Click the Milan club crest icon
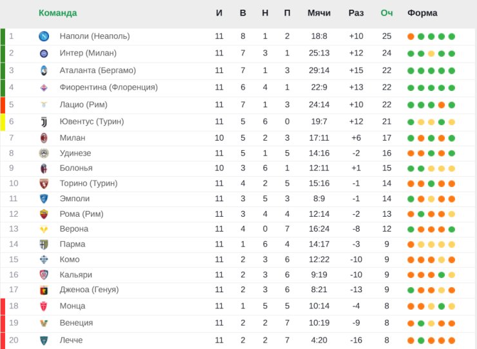This screenshot has height=349, width=477. [44, 138]
